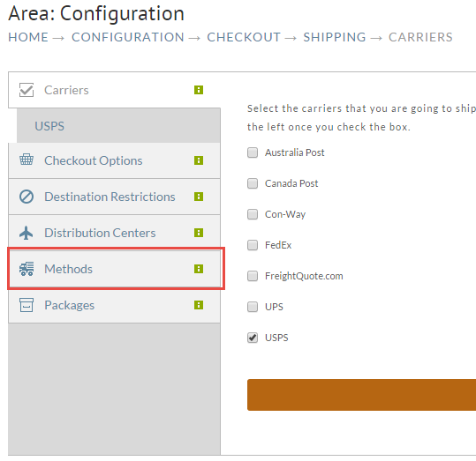Click the Methods delivery truck icon
Screen dimensions: 476x461
[x=26, y=269]
